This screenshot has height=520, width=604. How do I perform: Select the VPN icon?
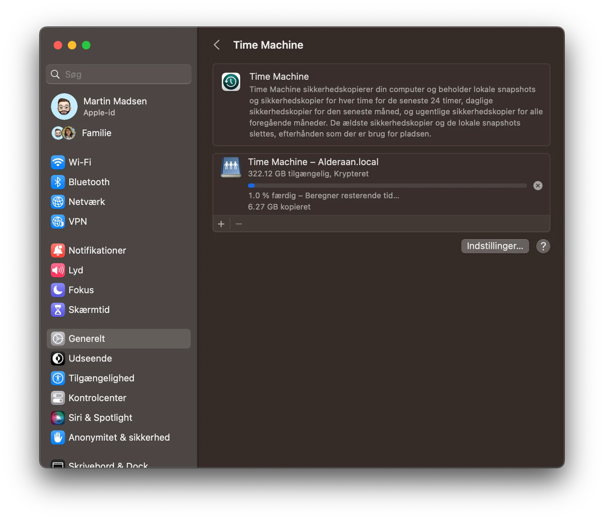[x=58, y=222]
